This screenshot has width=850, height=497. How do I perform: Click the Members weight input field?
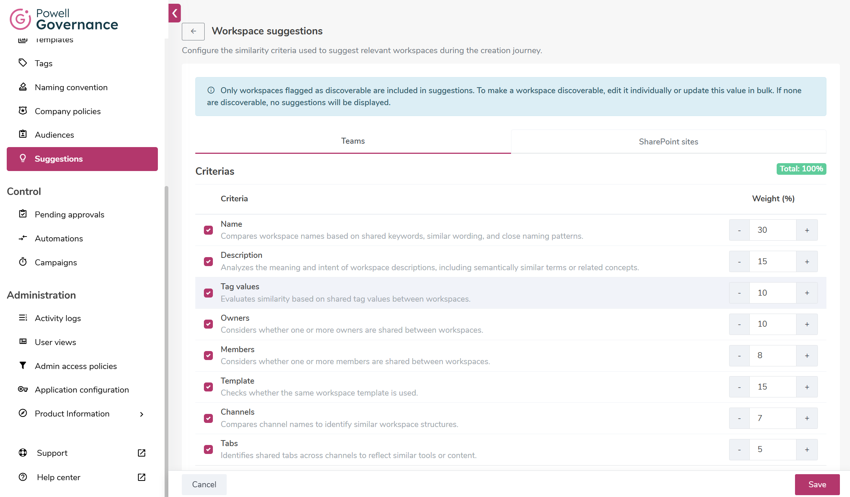(x=773, y=356)
